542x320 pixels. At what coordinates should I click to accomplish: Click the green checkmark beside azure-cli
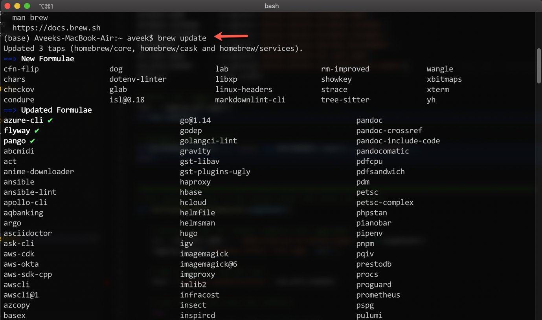coord(50,120)
